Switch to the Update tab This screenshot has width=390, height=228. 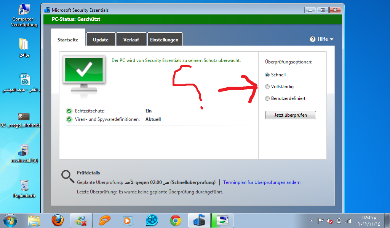[x=101, y=40]
